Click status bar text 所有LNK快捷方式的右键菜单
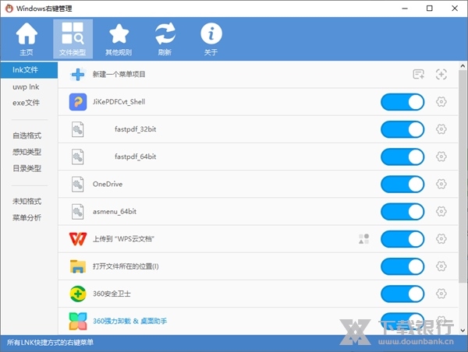The width and height of the screenshot is (468, 352). click(x=50, y=343)
